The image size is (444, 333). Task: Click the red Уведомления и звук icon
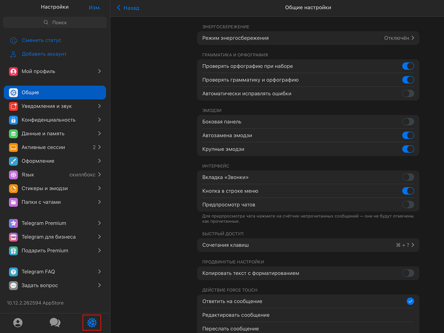tap(13, 106)
